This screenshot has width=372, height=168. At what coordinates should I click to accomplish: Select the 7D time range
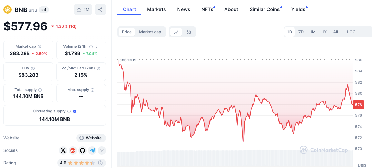[x=301, y=32]
